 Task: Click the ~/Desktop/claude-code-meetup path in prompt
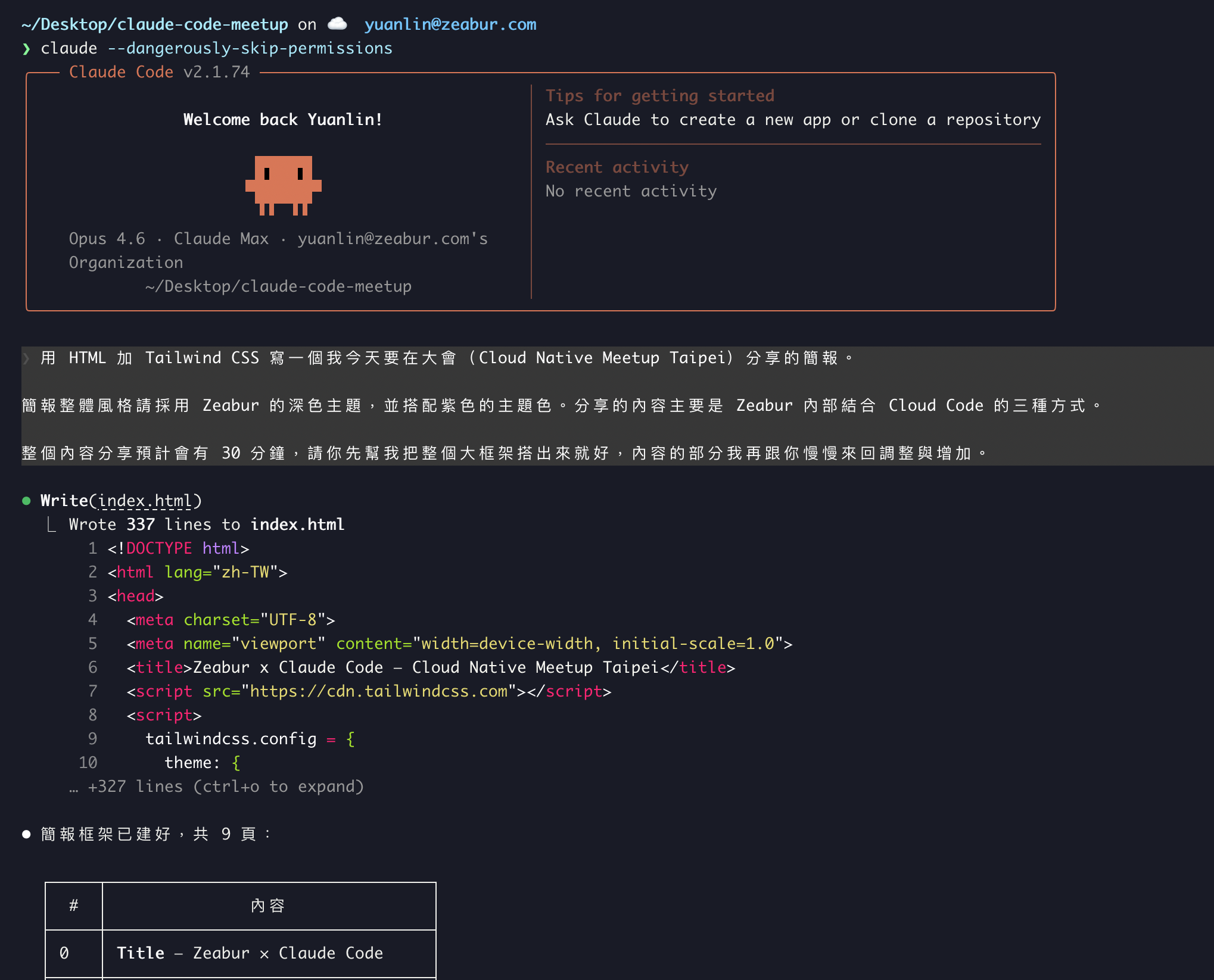[155, 24]
